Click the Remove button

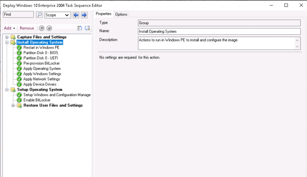coord(27,28)
